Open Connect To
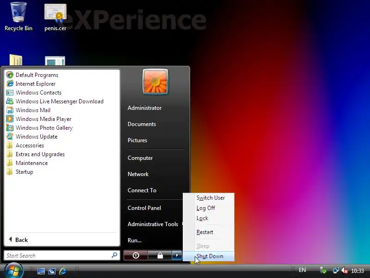 click(x=142, y=190)
